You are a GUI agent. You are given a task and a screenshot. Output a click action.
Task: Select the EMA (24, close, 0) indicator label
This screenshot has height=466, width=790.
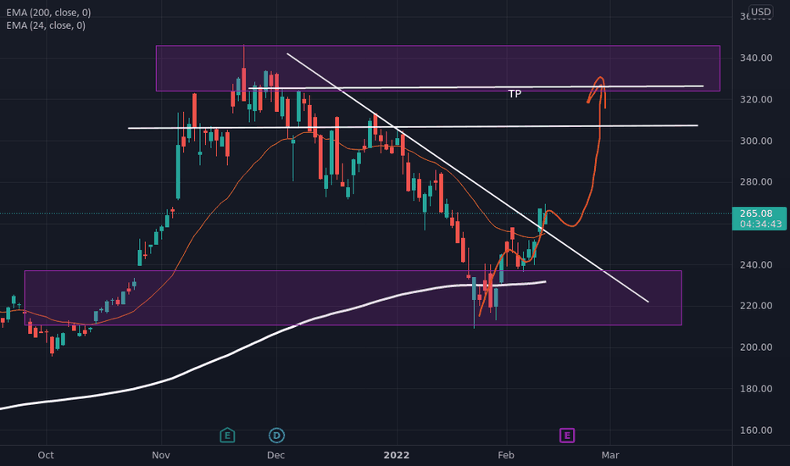tap(46, 25)
